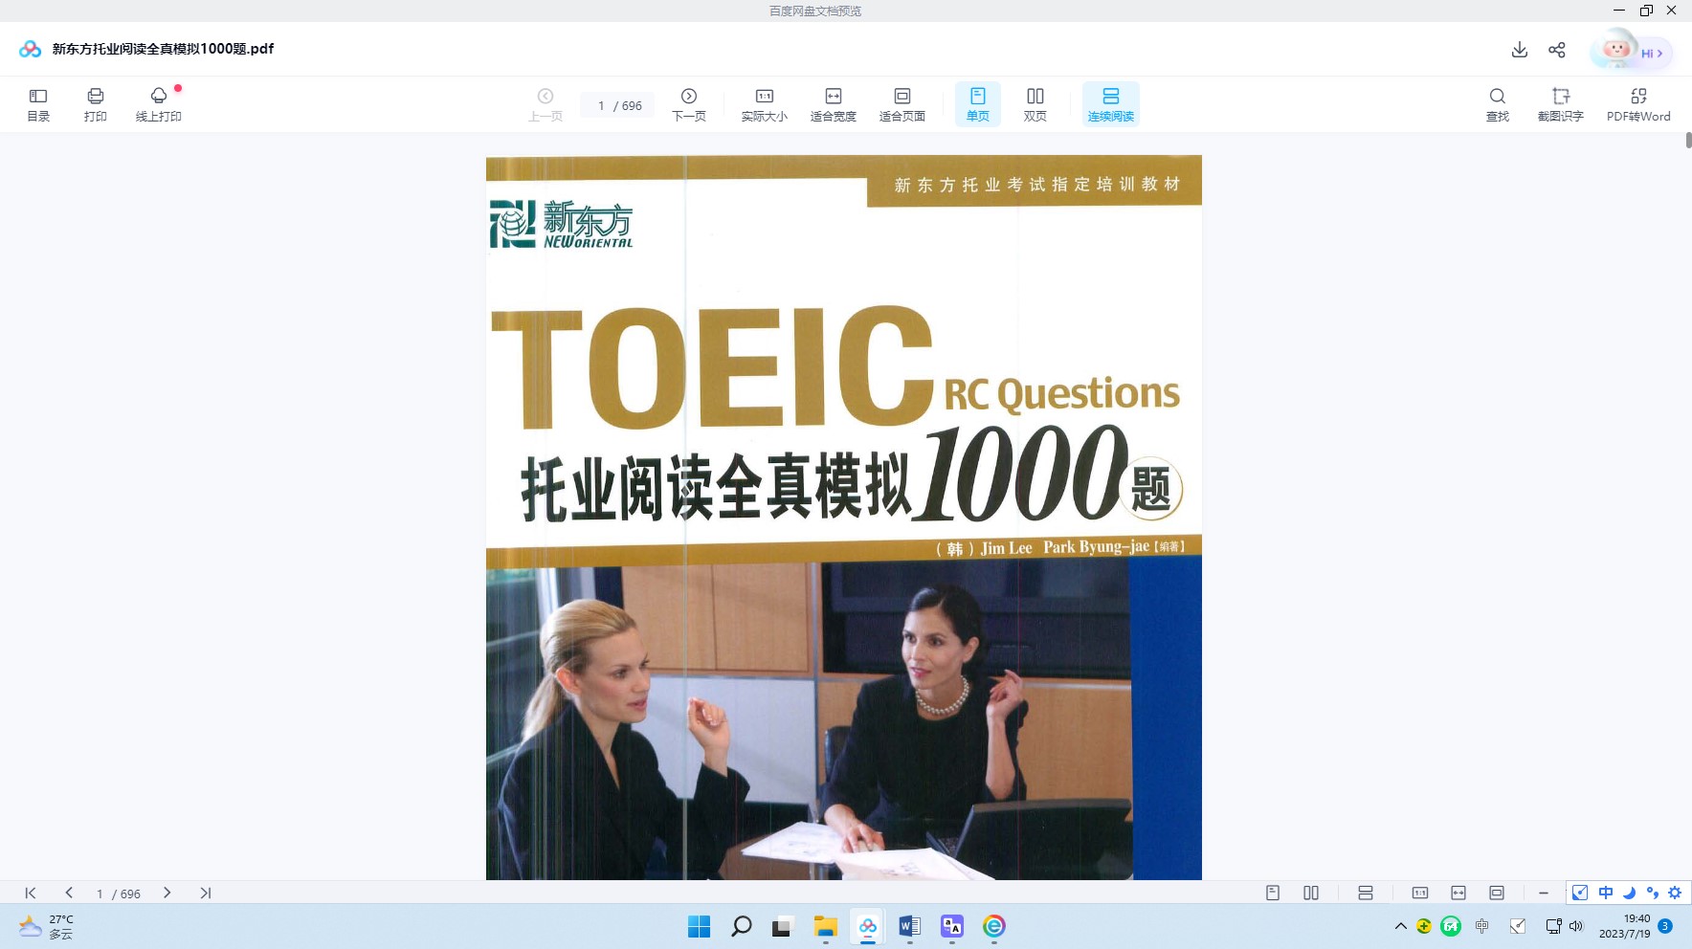Open input method settings gear
Viewport: 1692px width, 949px height.
coord(1675,893)
